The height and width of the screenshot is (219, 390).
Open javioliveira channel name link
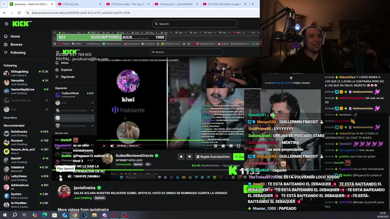(84, 188)
